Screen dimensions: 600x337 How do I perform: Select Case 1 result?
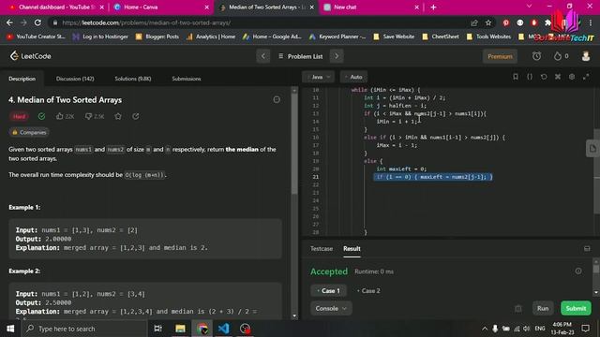pos(329,291)
